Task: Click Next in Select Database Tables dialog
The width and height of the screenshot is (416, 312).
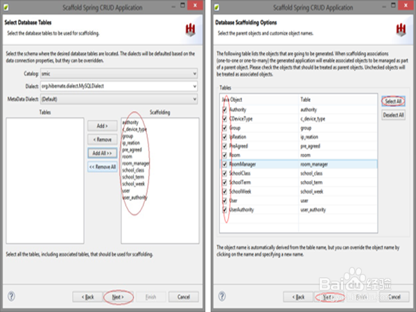Action: [118, 297]
